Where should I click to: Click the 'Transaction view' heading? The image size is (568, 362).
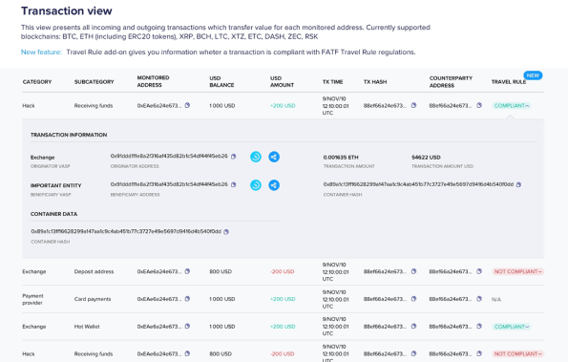(x=67, y=11)
